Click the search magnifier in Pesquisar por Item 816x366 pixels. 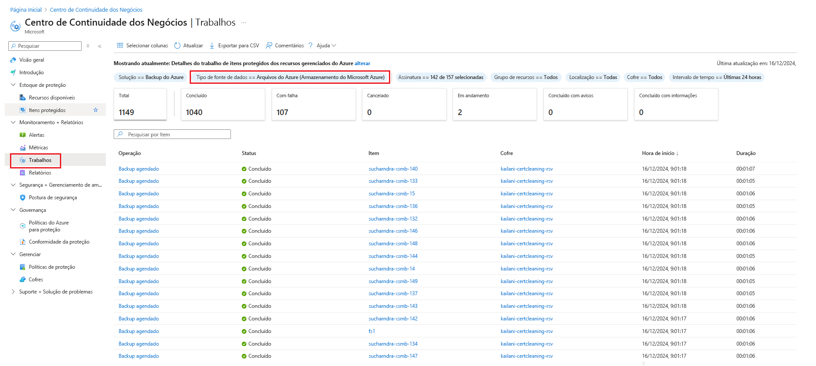[120, 135]
